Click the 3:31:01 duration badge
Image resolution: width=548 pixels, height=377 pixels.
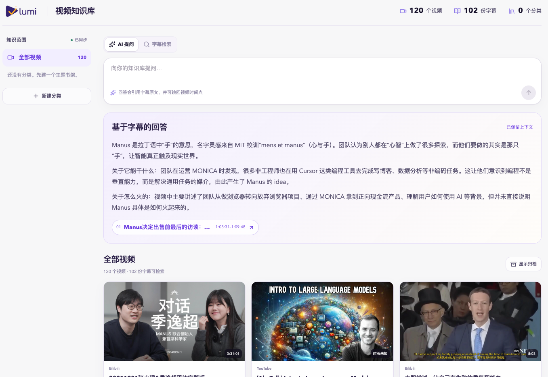[233, 354]
